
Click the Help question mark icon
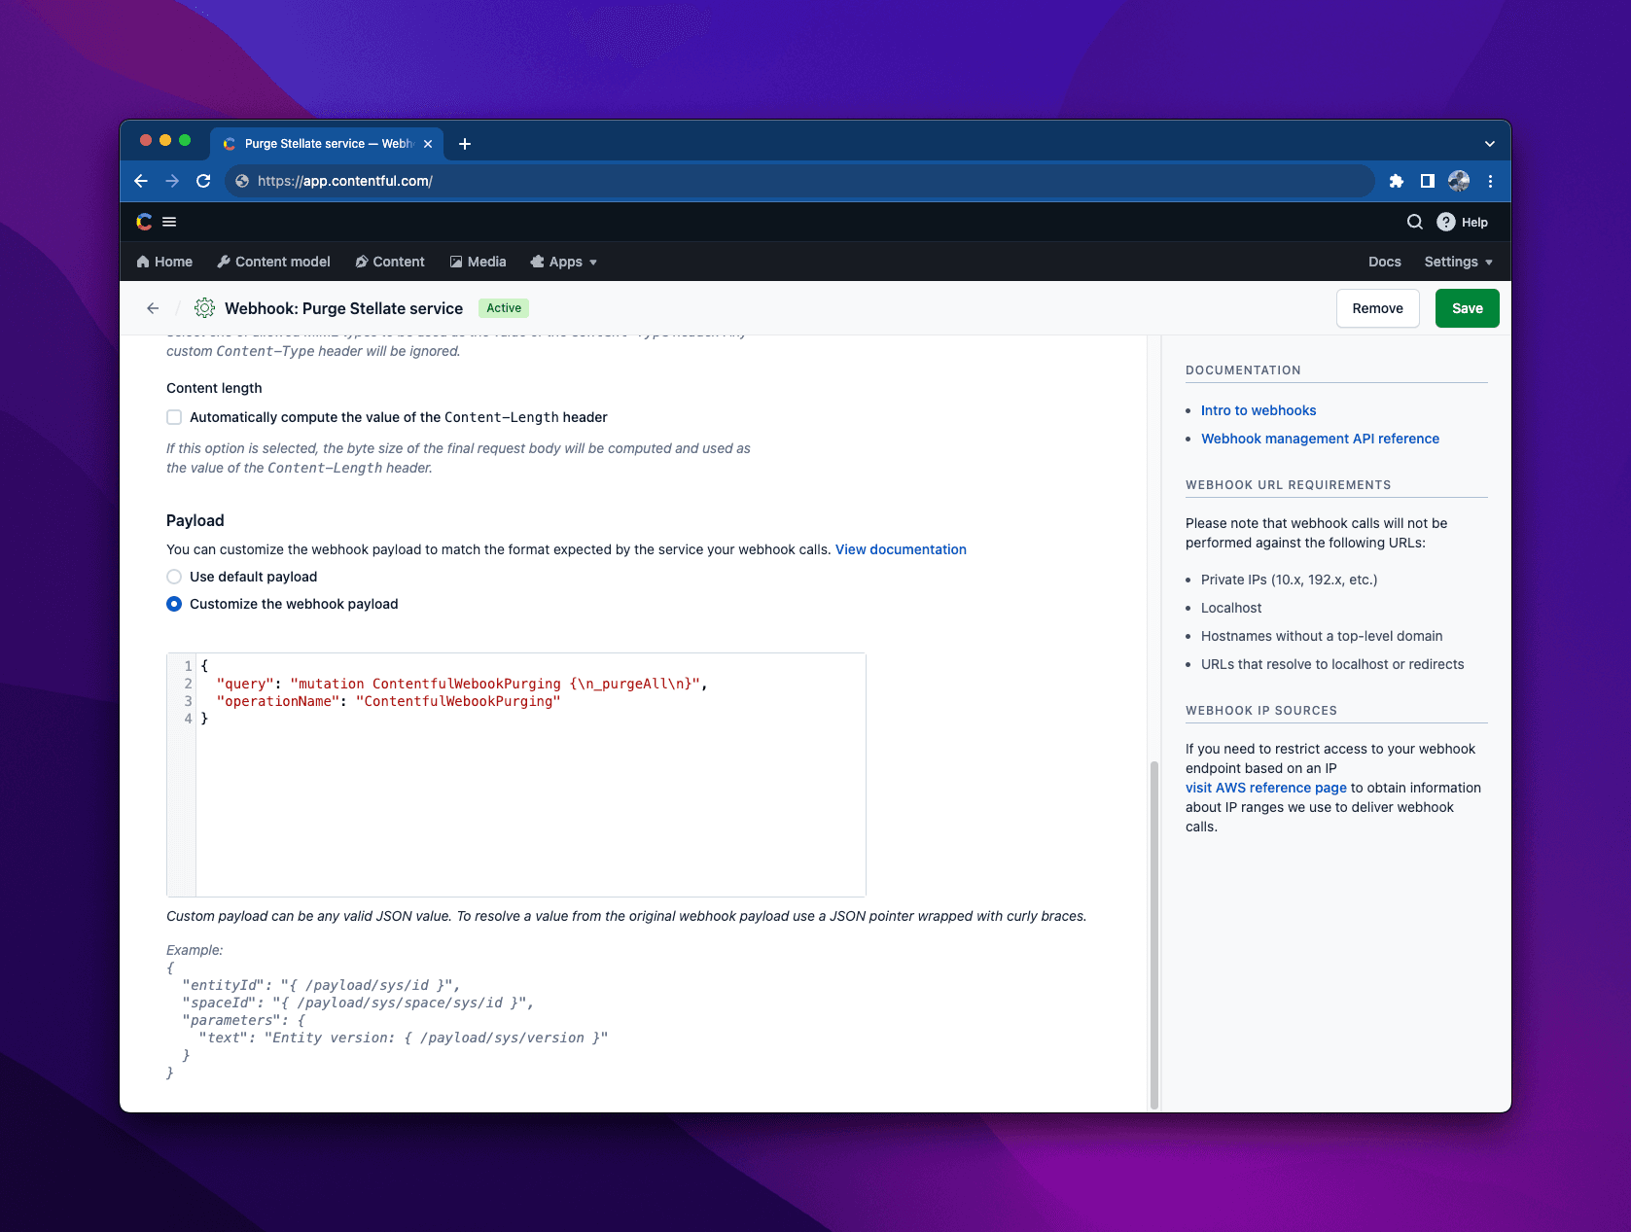[1446, 222]
